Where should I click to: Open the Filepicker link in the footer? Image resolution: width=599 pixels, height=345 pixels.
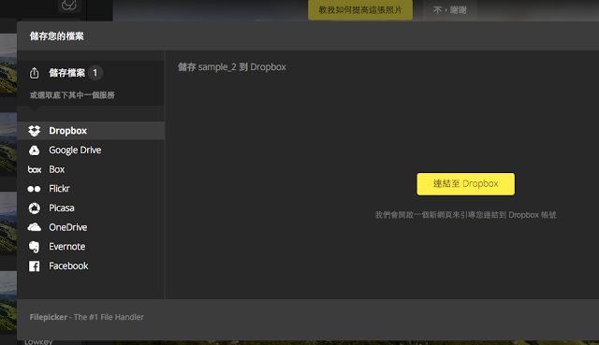[49, 317]
